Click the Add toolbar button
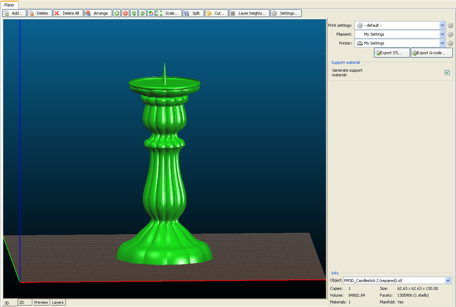The width and height of the screenshot is (456, 307). click(x=14, y=13)
